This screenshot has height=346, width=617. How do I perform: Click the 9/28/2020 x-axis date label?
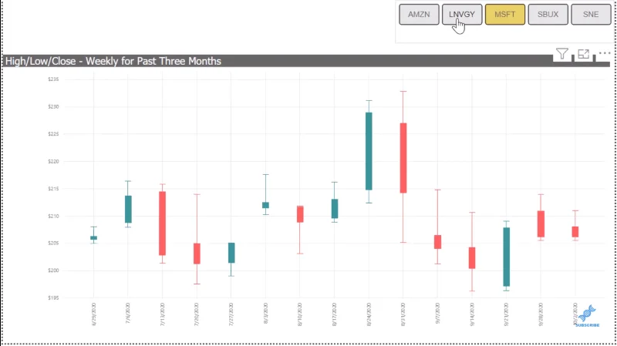(x=541, y=314)
